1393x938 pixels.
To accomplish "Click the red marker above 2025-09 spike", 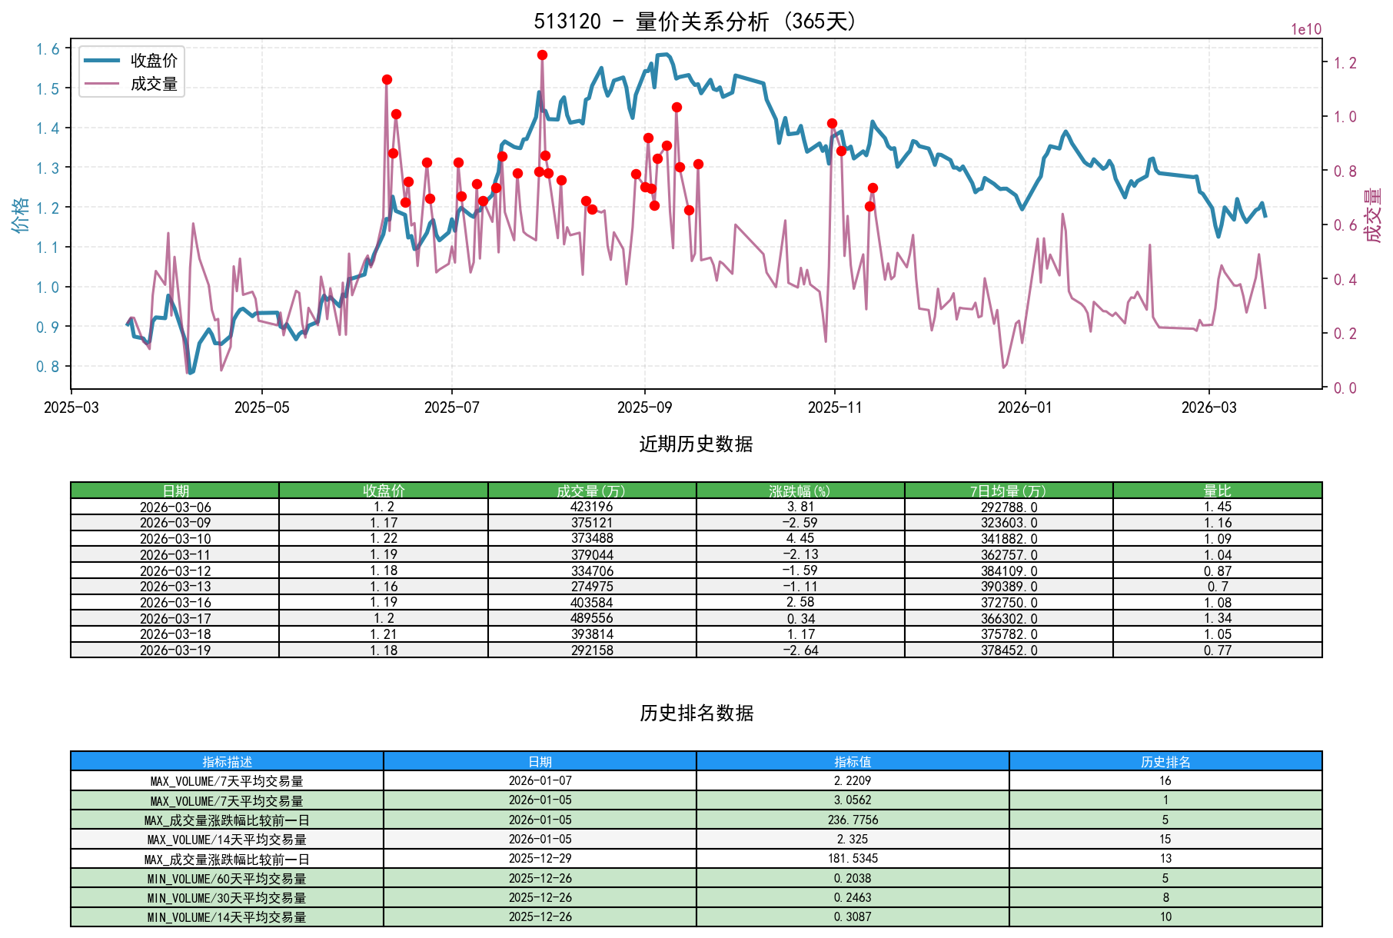I will [x=676, y=108].
